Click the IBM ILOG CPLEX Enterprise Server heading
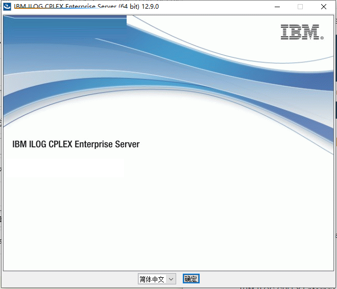This screenshot has width=337, height=289. pos(76,144)
